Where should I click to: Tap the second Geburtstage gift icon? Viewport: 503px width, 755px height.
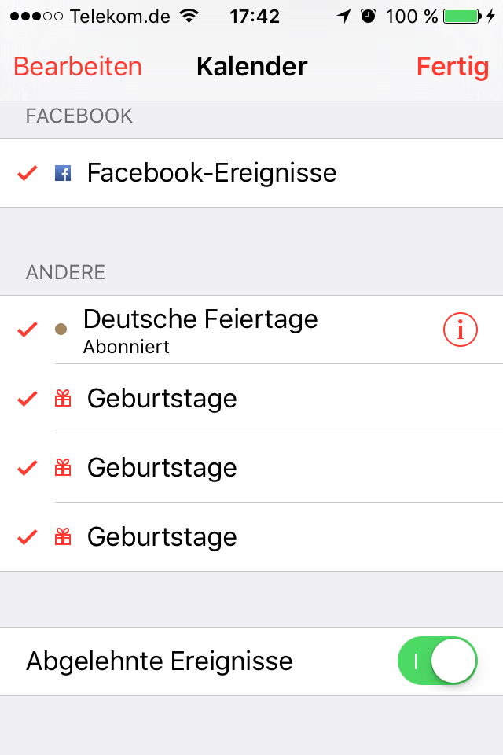63,469
